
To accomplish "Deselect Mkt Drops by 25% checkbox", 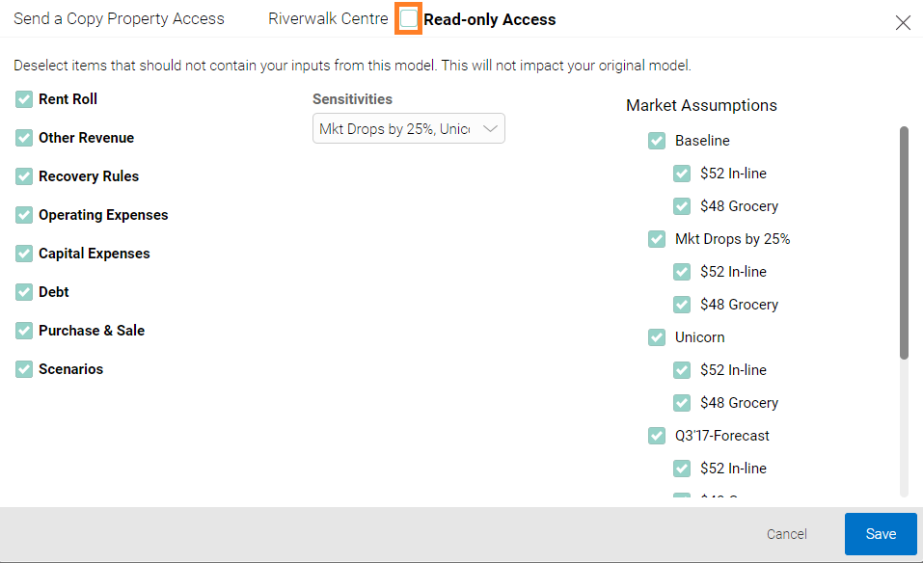I will pos(657,239).
